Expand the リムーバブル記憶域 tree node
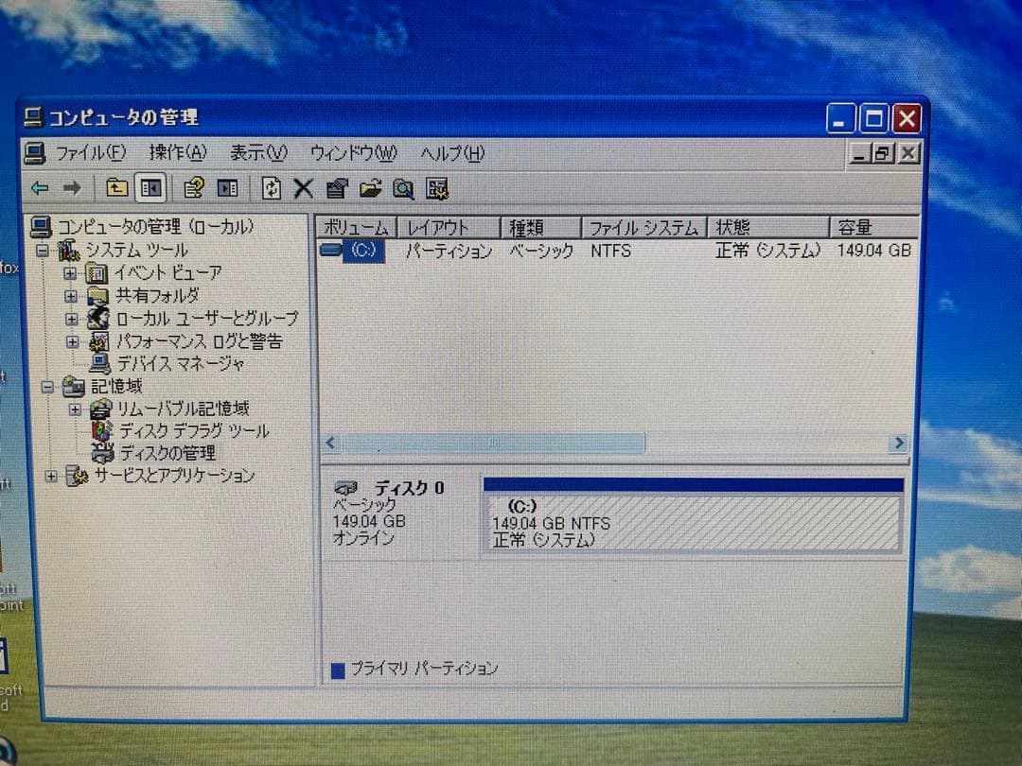 coord(75,409)
